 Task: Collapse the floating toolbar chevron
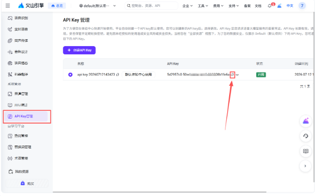pyautogui.click(x=306, y=166)
